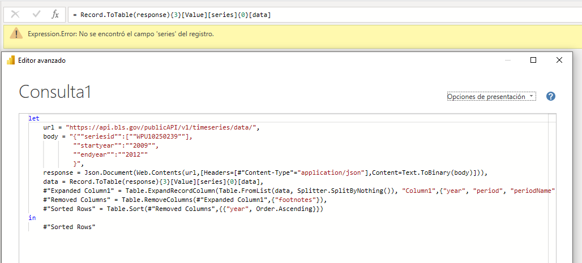
Task: Open help with the blue question mark icon
Action: click(551, 97)
